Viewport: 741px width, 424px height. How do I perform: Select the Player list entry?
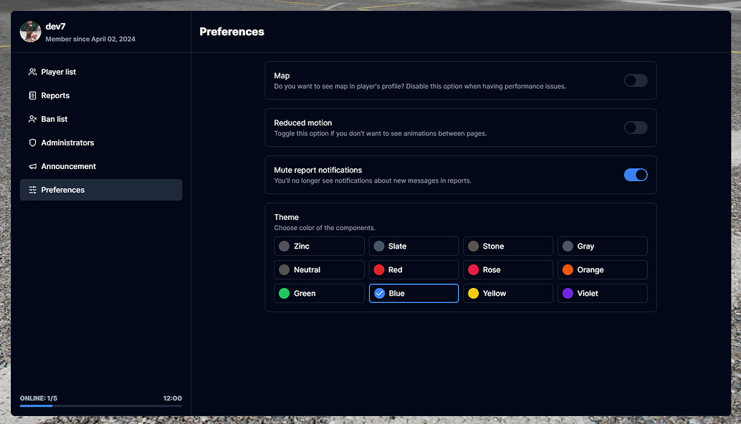click(57, 72)
